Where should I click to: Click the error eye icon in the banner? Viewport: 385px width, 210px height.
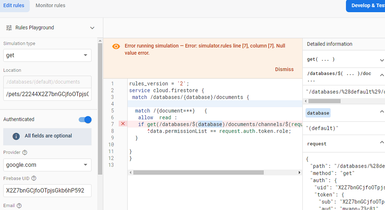pyautogui.click(x=116, y=46)
